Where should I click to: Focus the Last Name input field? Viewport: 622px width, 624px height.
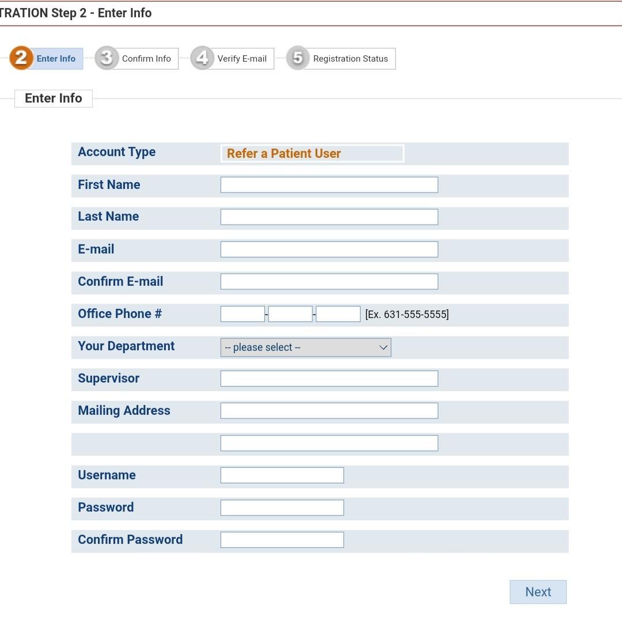pyautogui.click(x=329, y=217)
